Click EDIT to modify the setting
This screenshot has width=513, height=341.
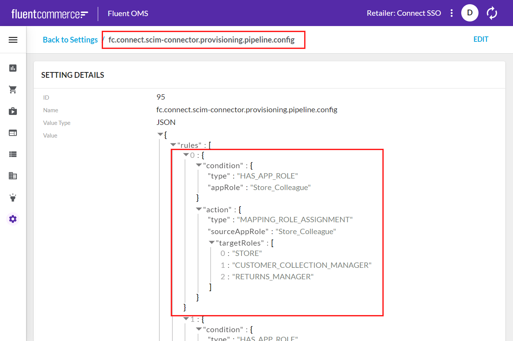[x=481, y=39]
